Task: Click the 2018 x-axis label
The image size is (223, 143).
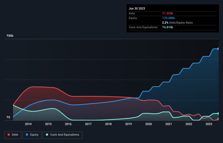Action: pos(108,124)
